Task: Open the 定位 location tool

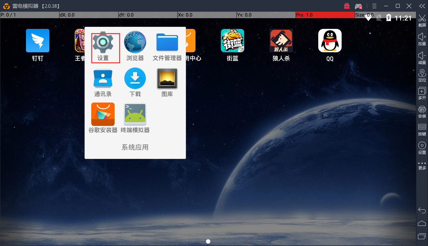Action: click(x=422, y=76)
